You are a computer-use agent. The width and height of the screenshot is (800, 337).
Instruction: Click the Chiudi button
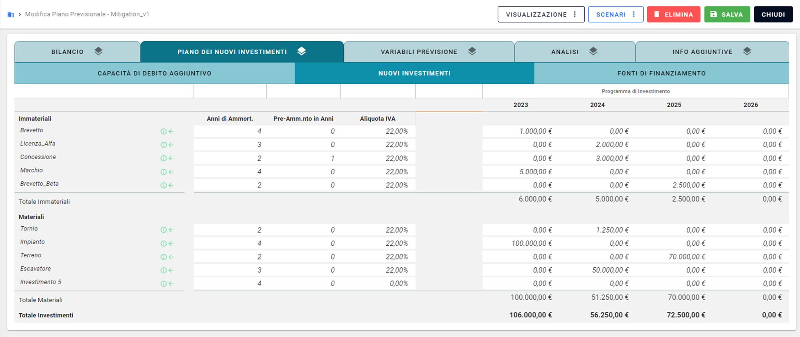click(773, 14)
